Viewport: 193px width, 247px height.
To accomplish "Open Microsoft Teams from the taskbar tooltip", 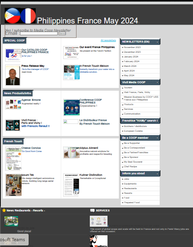I will pos(14,240).
